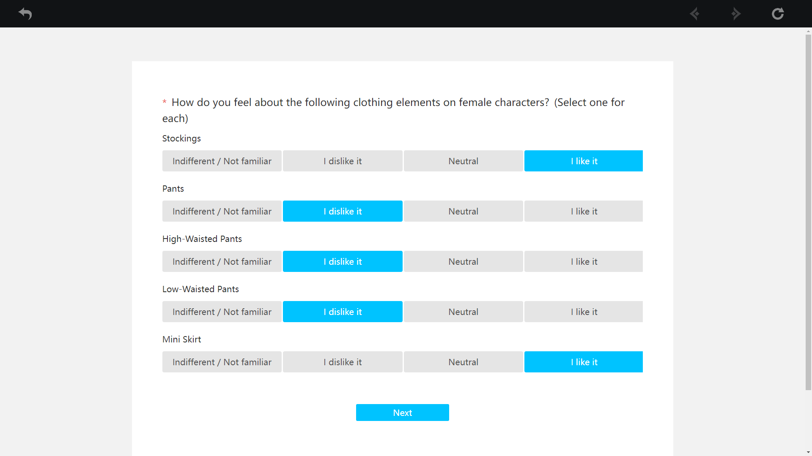812x456 pixels.
Task: Click the scrollbar up arrow
Action: [808, 31]
